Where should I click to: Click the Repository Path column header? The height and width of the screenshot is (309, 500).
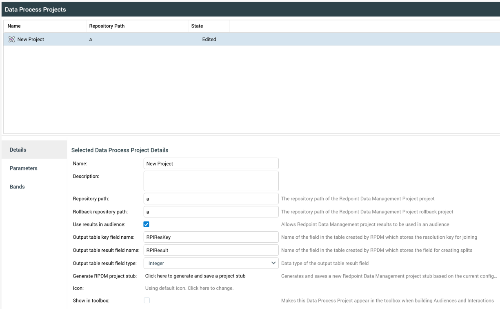coord(107,26)
